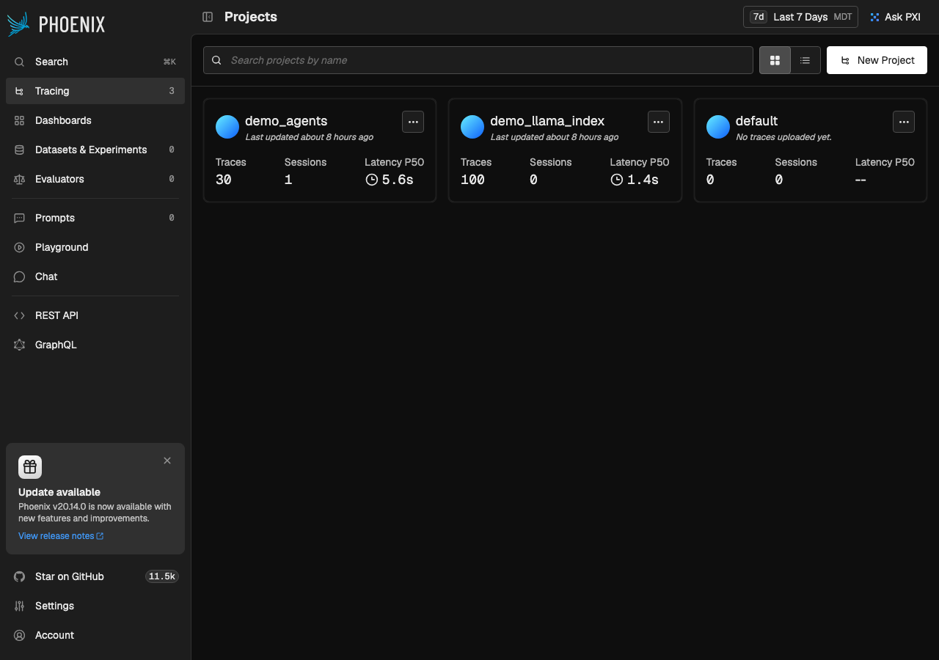Viewport: 939px width, 660px height.
Task: Open the demo_agents project title
Action: tap(286, 121)
